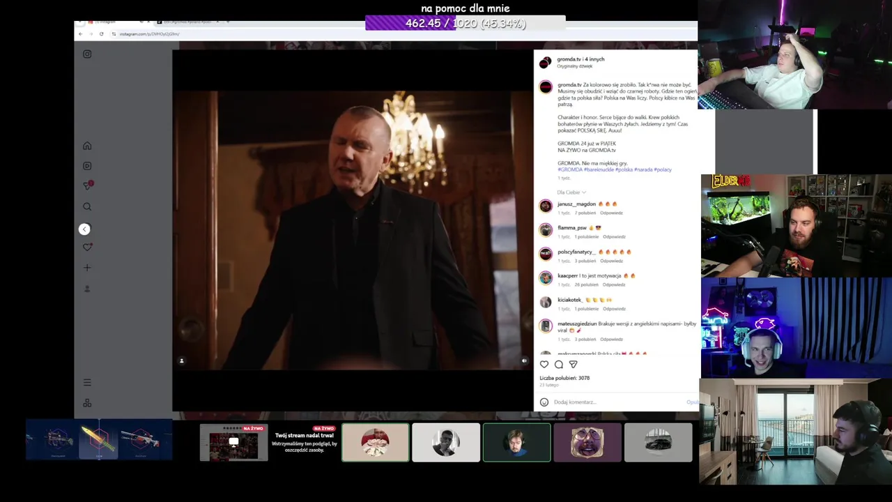This screenshot has width=892, height=502.
Task: Reply to janusz__magdon's comment
Action: pyautogui.click(x=611, y=213)
